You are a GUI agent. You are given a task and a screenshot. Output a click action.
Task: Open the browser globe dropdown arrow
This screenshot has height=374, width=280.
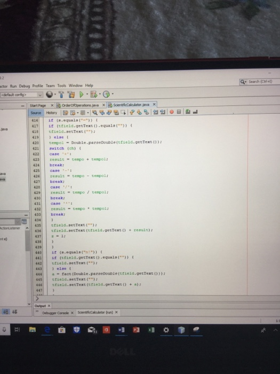[x=55, y=95]
